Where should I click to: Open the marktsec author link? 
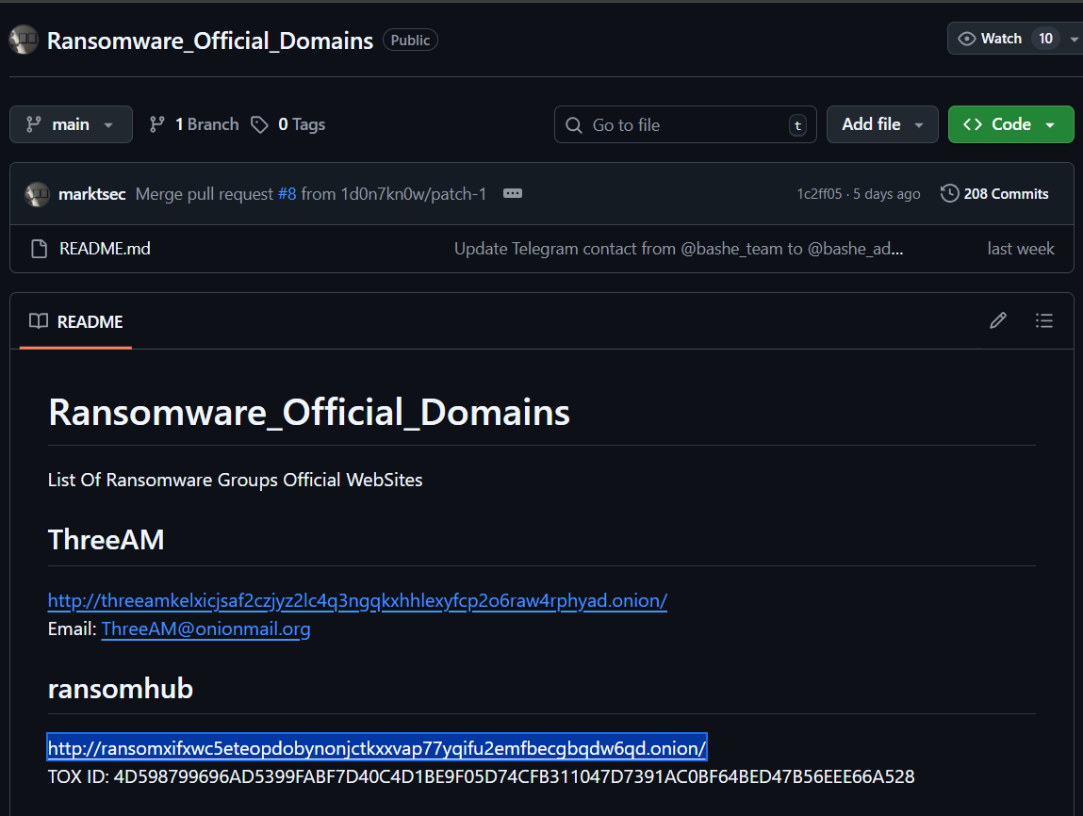pyautogui.click(x=91, y=194)
